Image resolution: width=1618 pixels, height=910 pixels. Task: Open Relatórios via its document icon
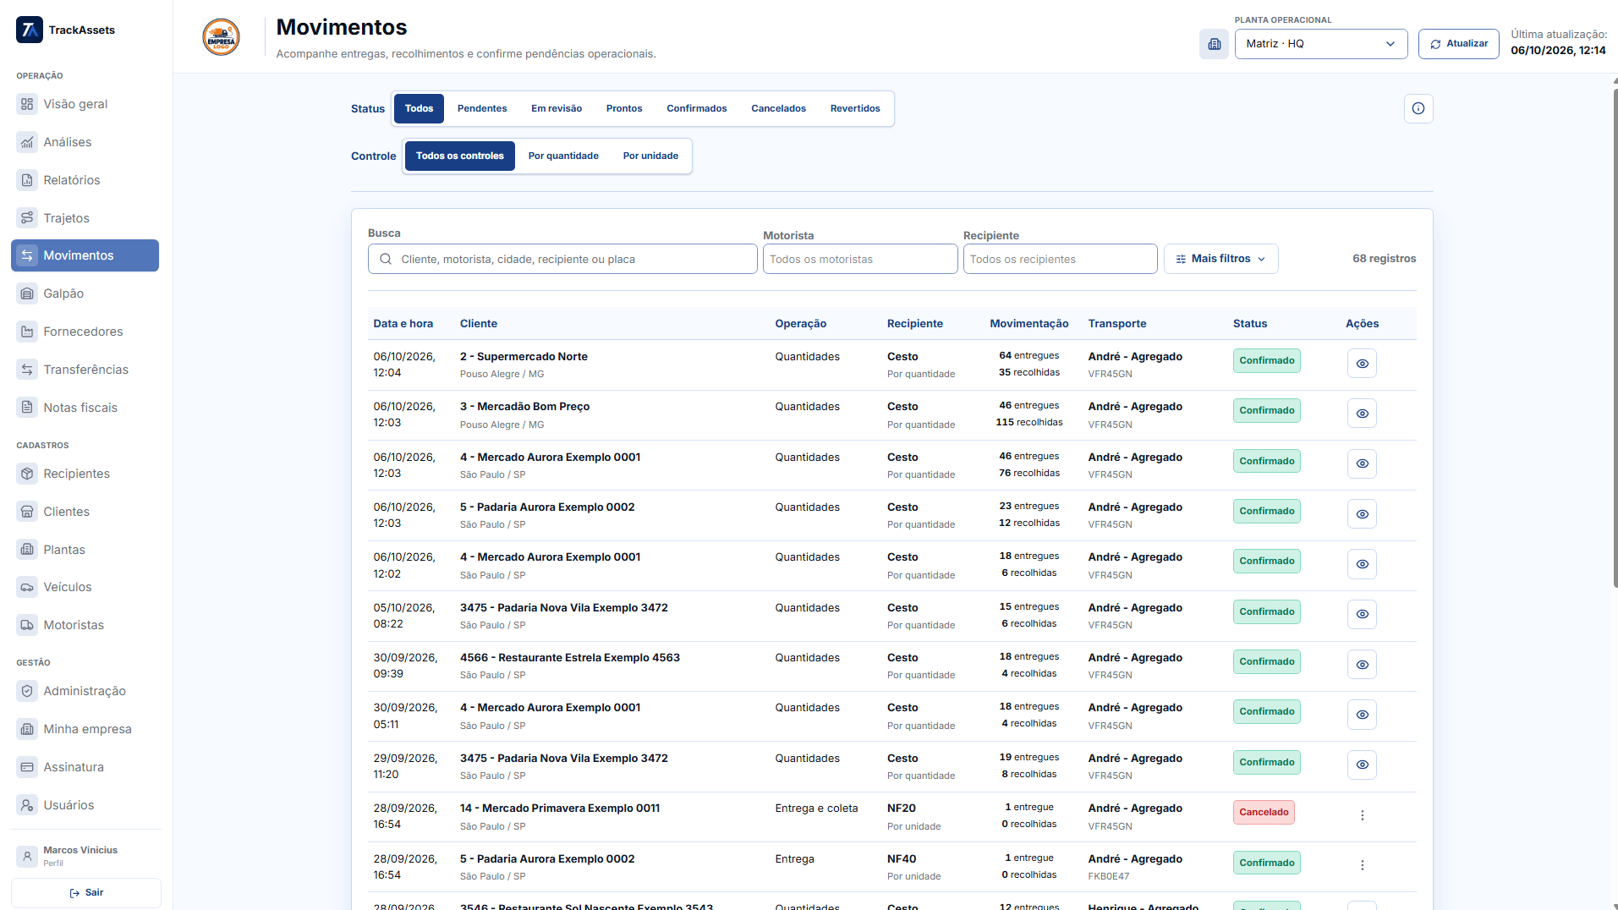pos(27,180)
